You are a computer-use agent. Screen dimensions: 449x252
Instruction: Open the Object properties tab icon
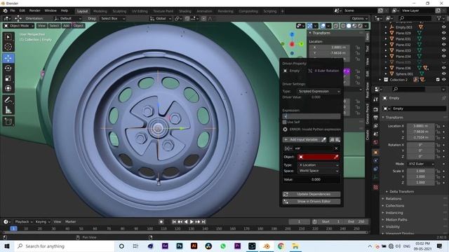tap(376, 153)
